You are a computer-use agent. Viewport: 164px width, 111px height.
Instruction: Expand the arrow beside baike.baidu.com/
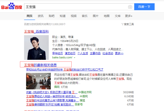click(x=75, y=58)
